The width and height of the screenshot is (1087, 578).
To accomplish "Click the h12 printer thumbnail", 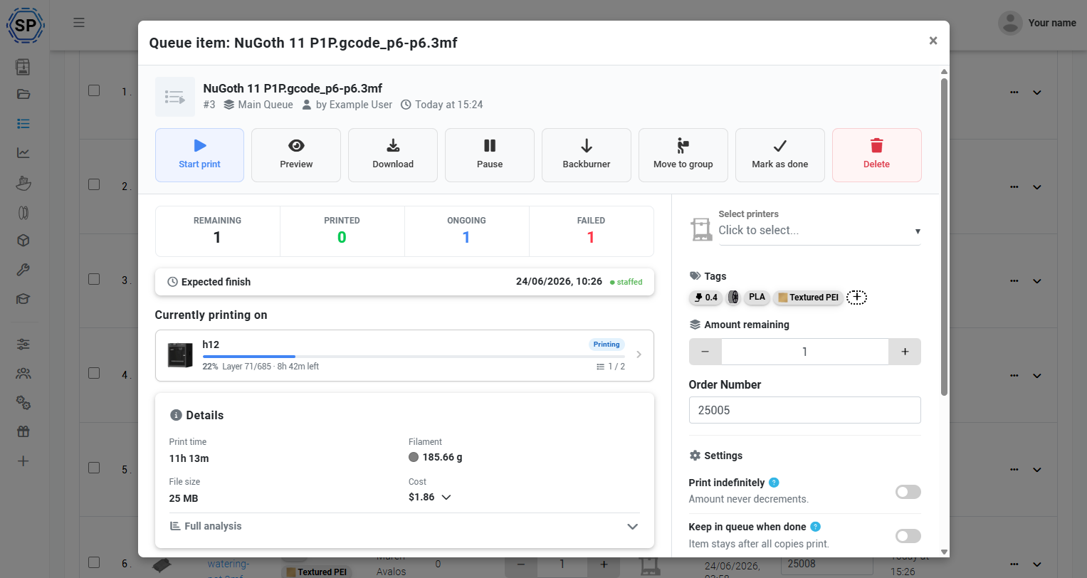I will [180, 354].
